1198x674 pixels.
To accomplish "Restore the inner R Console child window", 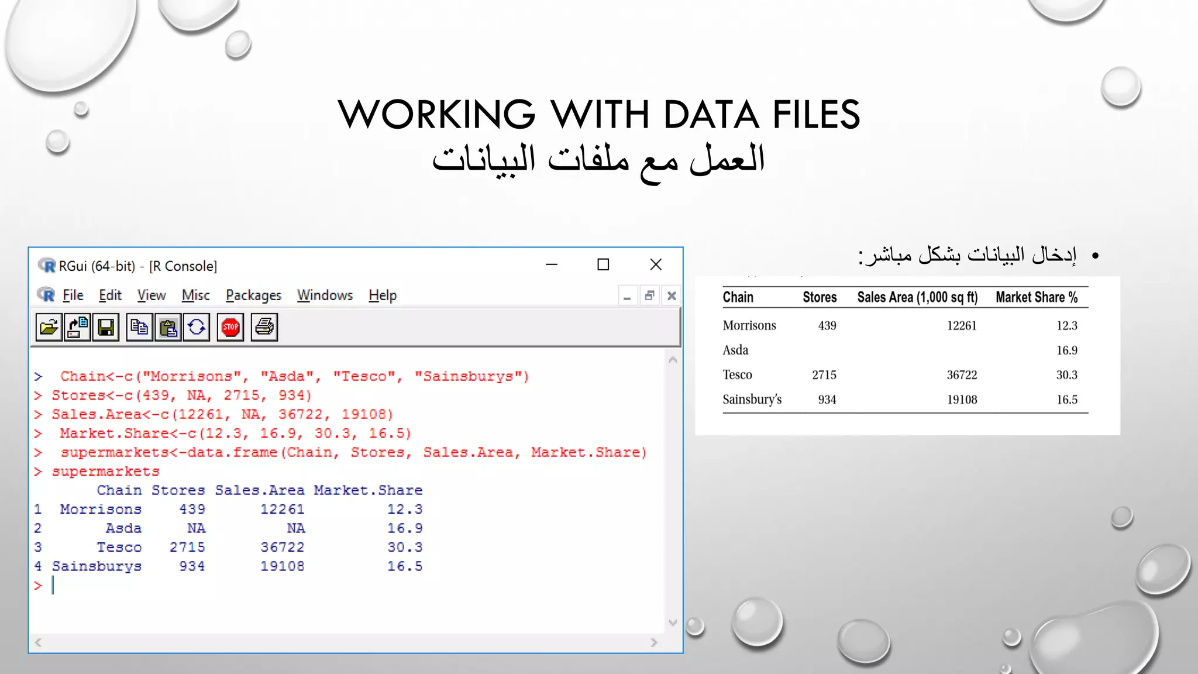I will coord(649,296).
